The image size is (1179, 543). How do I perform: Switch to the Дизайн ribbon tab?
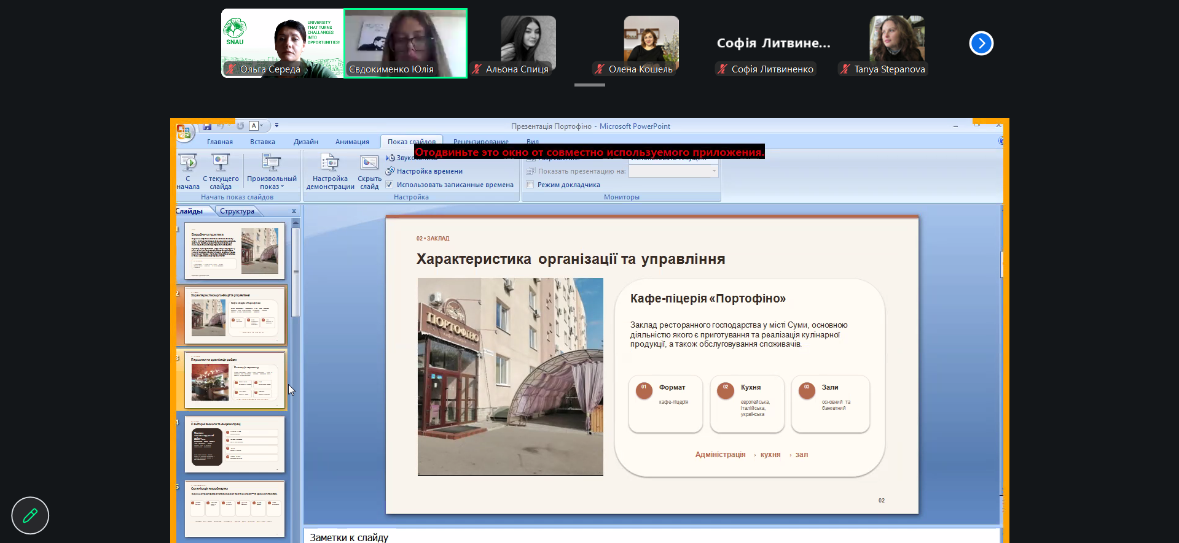(305, 142)
